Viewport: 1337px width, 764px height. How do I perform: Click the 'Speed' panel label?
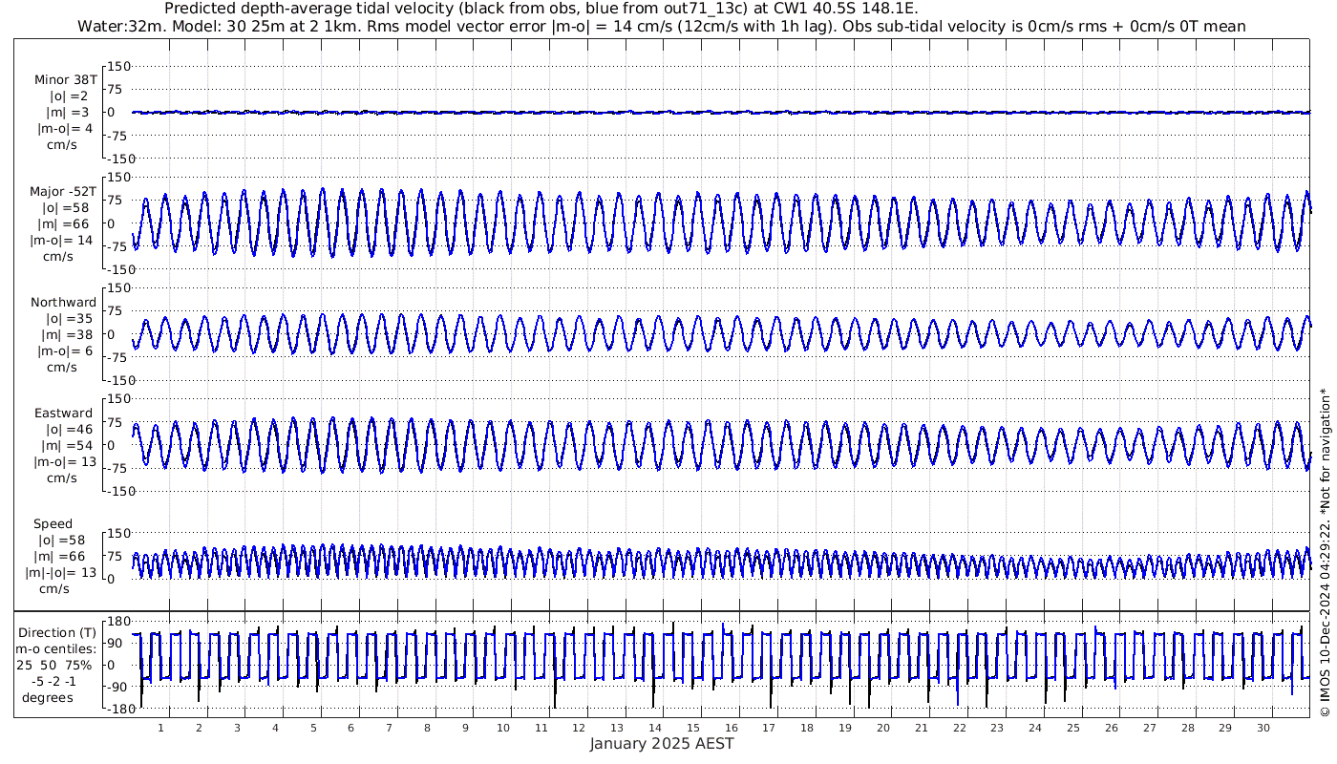point(53,524)
